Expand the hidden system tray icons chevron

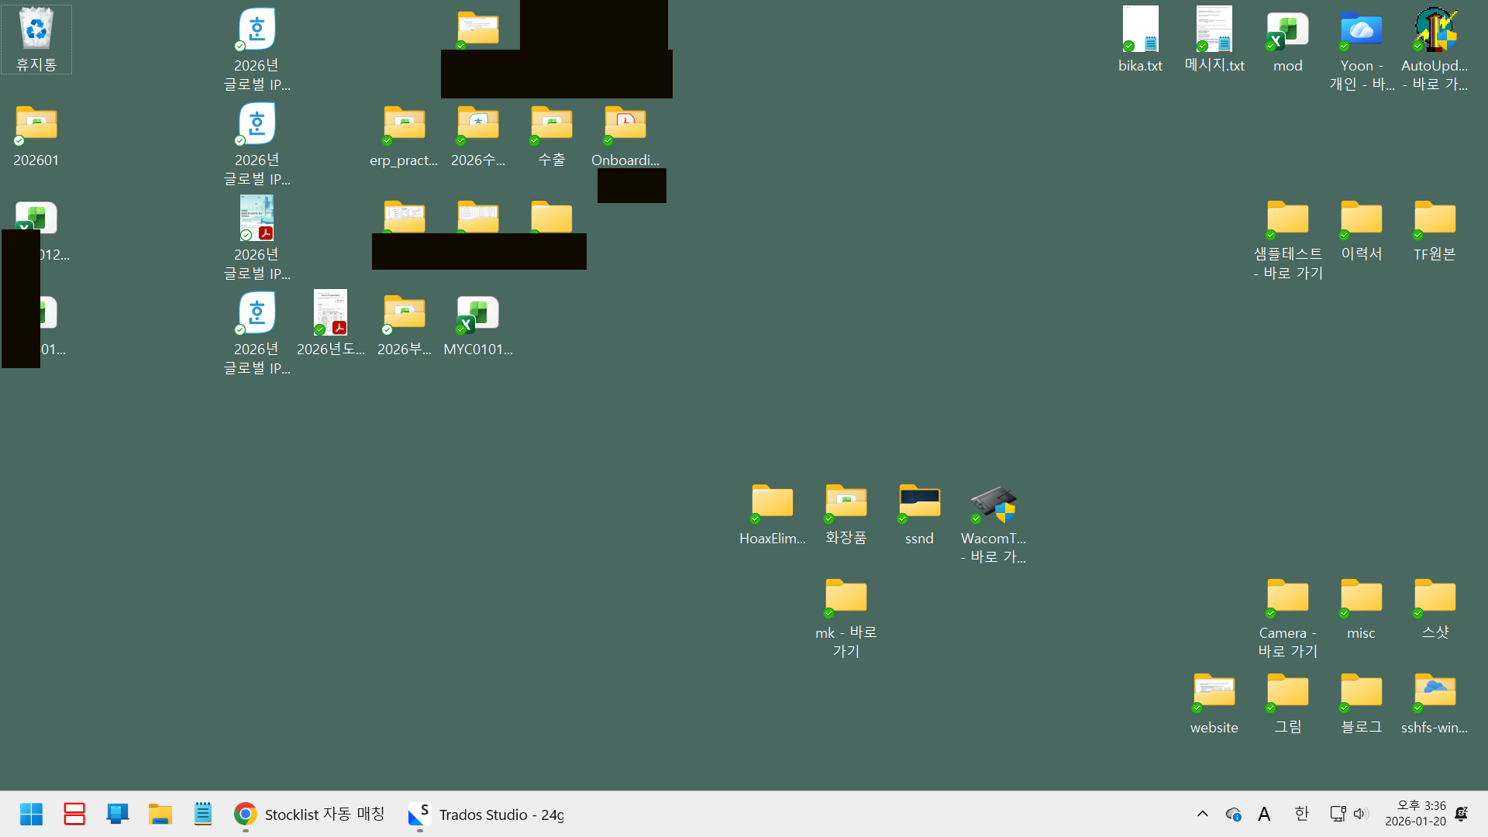[1202, 814]
